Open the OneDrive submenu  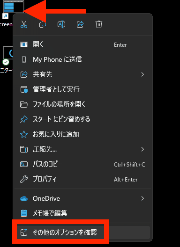pos(83,198)
